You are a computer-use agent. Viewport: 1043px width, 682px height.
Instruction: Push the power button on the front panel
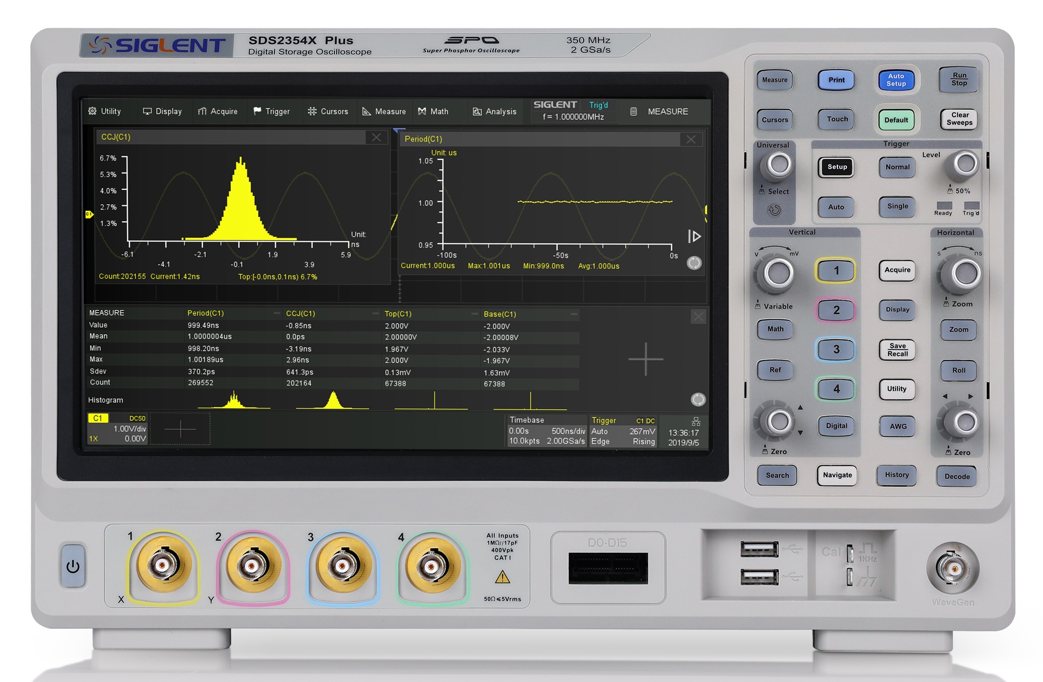click(73, 566)
